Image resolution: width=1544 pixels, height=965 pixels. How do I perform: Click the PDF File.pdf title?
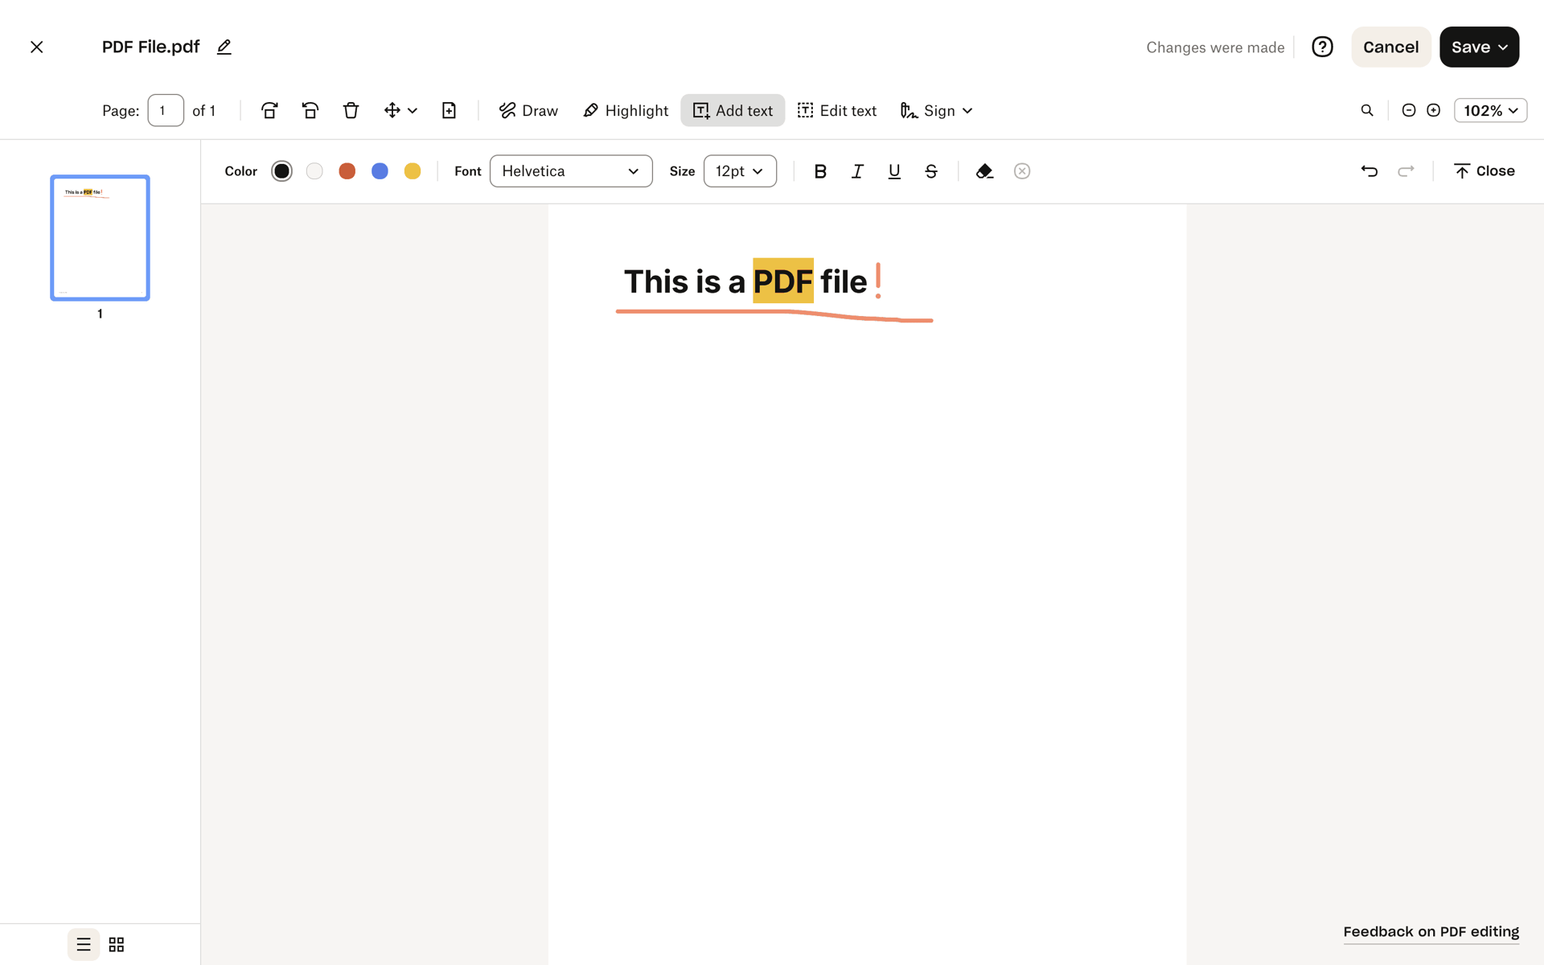tap(150, 47)
